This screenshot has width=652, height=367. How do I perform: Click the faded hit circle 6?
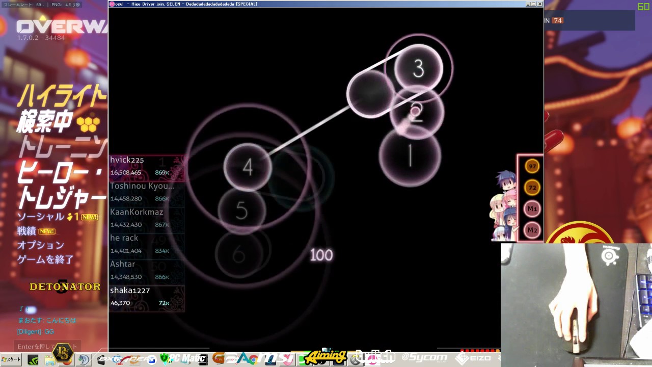239,254
